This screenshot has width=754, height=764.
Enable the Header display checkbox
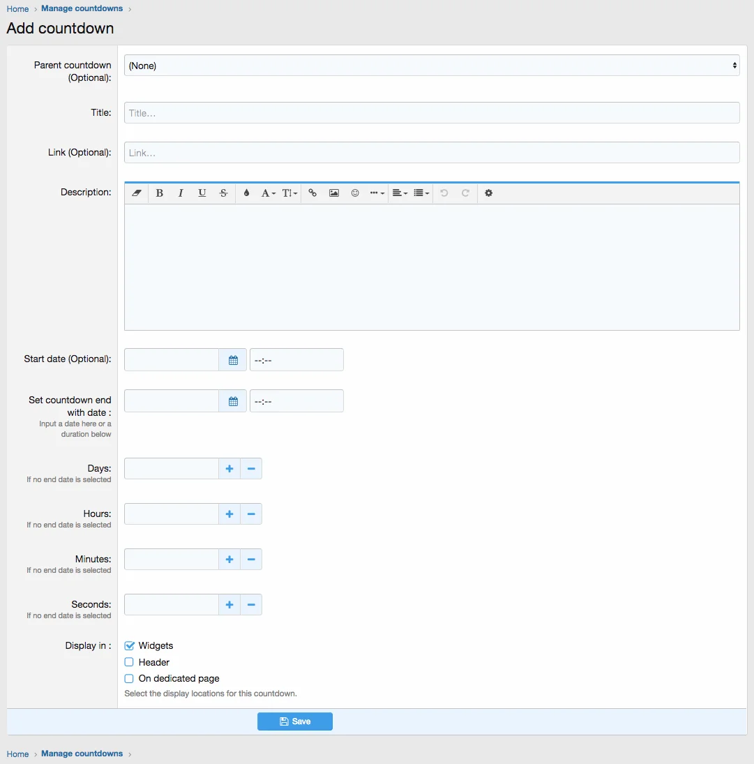129,662
